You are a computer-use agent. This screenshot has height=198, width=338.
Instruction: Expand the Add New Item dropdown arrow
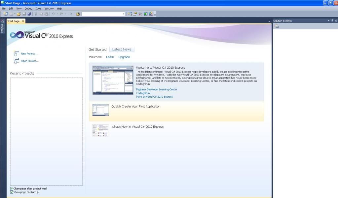15,14
